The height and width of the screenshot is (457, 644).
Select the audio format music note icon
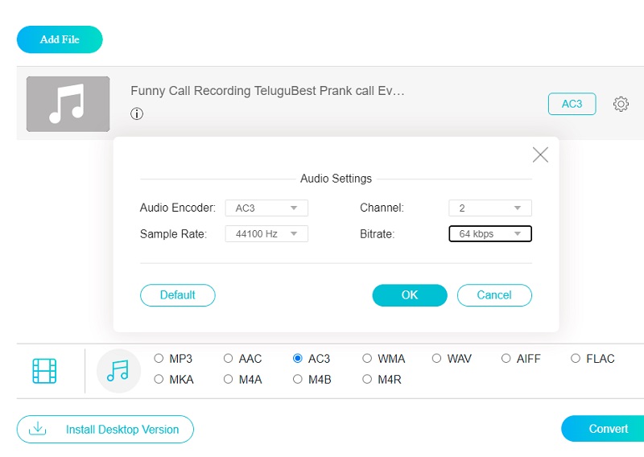point(118,370)
